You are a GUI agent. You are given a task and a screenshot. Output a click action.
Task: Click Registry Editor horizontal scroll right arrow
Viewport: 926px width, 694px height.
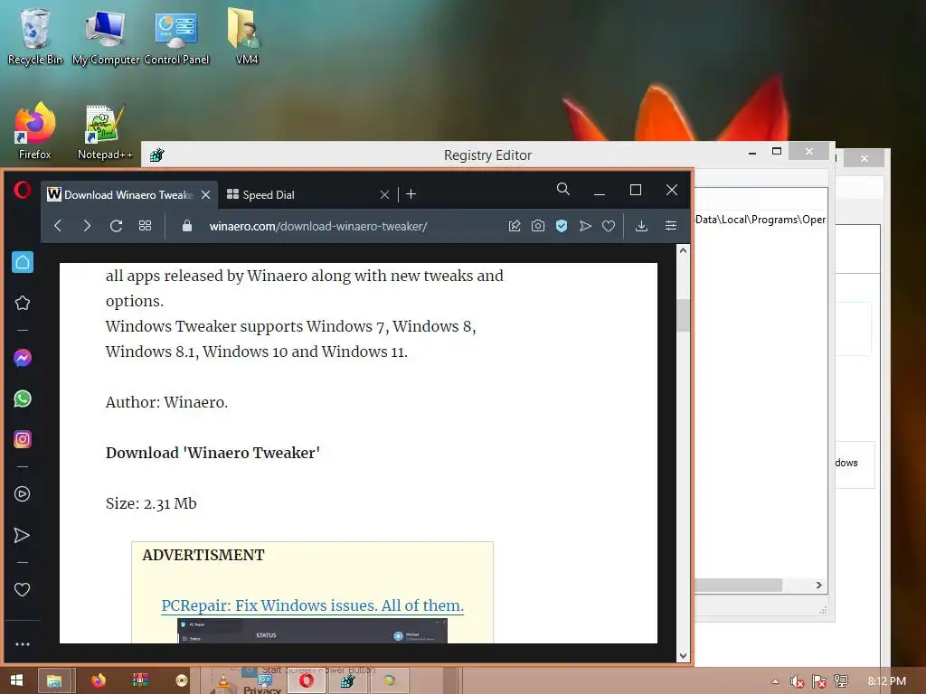point(818,586)
